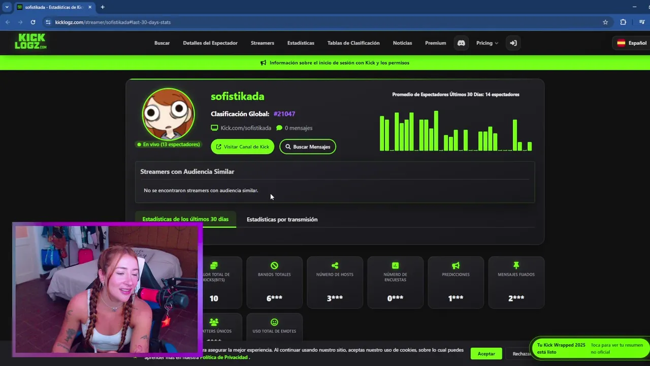Open Estadísticas navigation item
Viewport: 650px width, 366px height.
pos(301,43)
